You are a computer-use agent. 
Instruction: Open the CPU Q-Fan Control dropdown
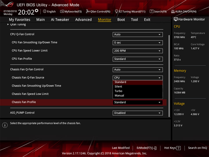point(138,34)
